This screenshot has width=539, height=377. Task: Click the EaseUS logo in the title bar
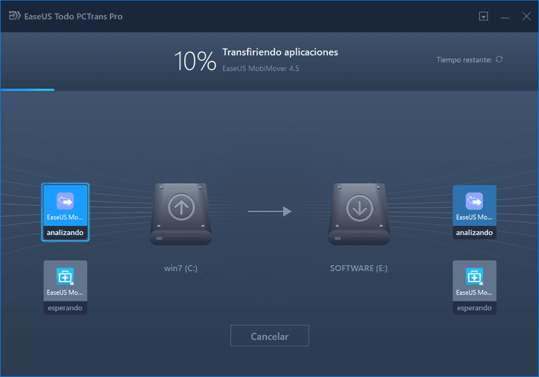(x=15, y=16)
